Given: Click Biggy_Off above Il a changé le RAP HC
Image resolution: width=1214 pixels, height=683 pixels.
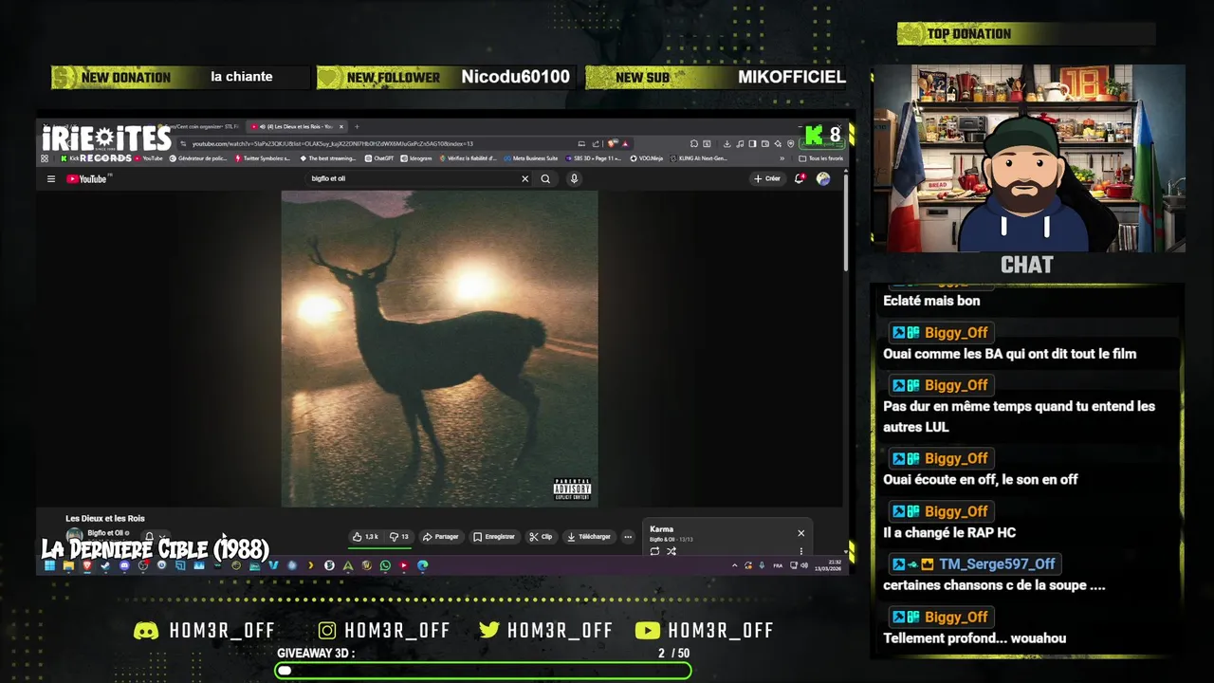Looking at the screenshot, I should 956,511.
